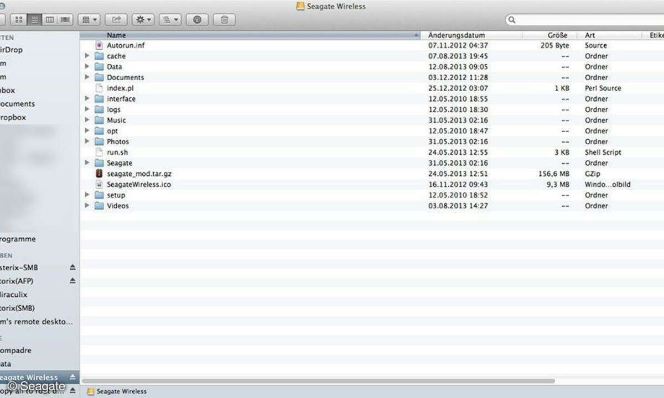
Task: Click the size value 156,6 MB
Action: click(554, 174)
